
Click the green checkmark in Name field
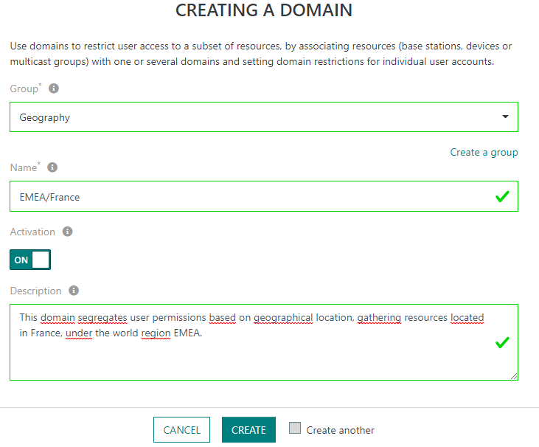coord(502,197)
